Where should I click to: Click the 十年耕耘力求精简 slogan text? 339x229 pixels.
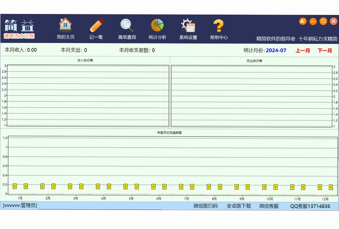[x=318, y=39]
